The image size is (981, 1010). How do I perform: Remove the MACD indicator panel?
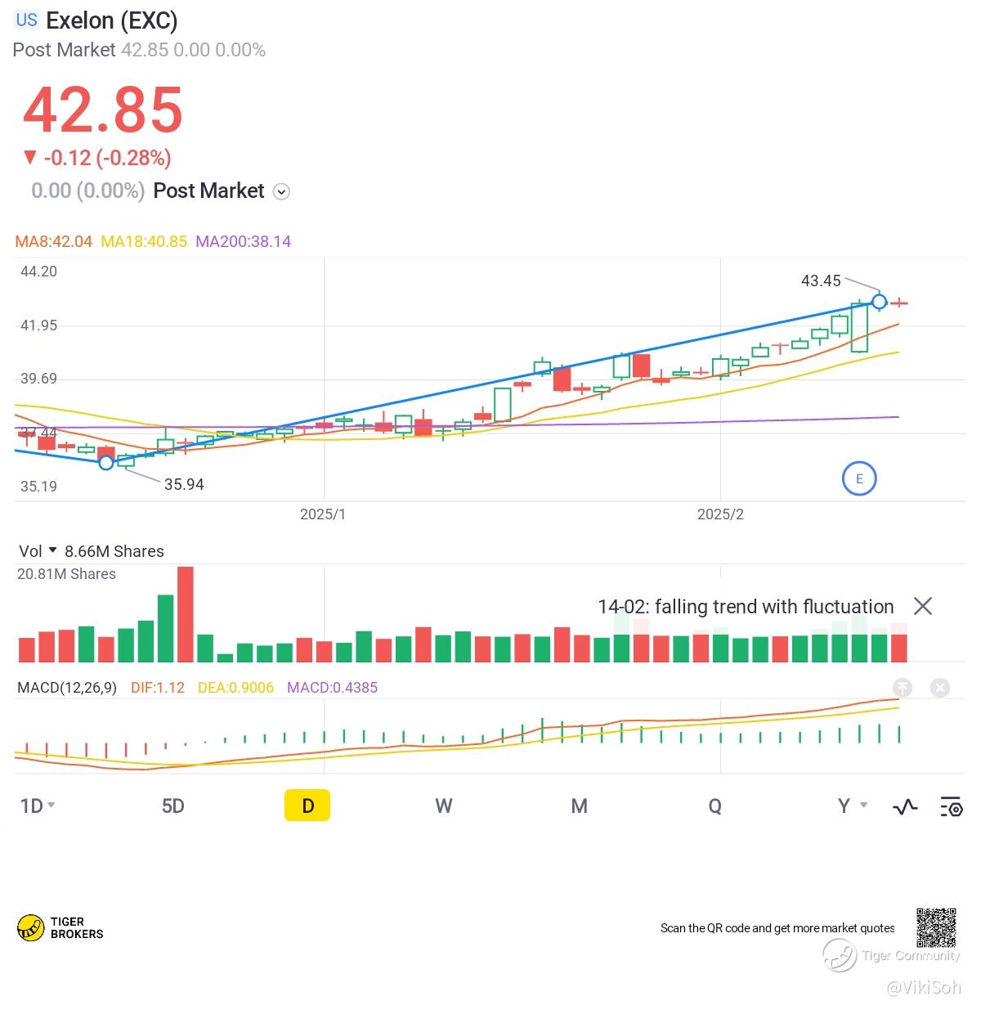(940, 688)
